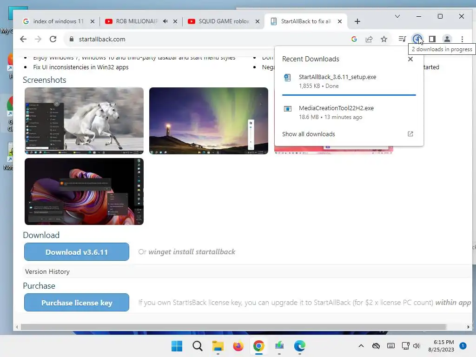Open the clock showing 6:15 PM

click(441, 346)
